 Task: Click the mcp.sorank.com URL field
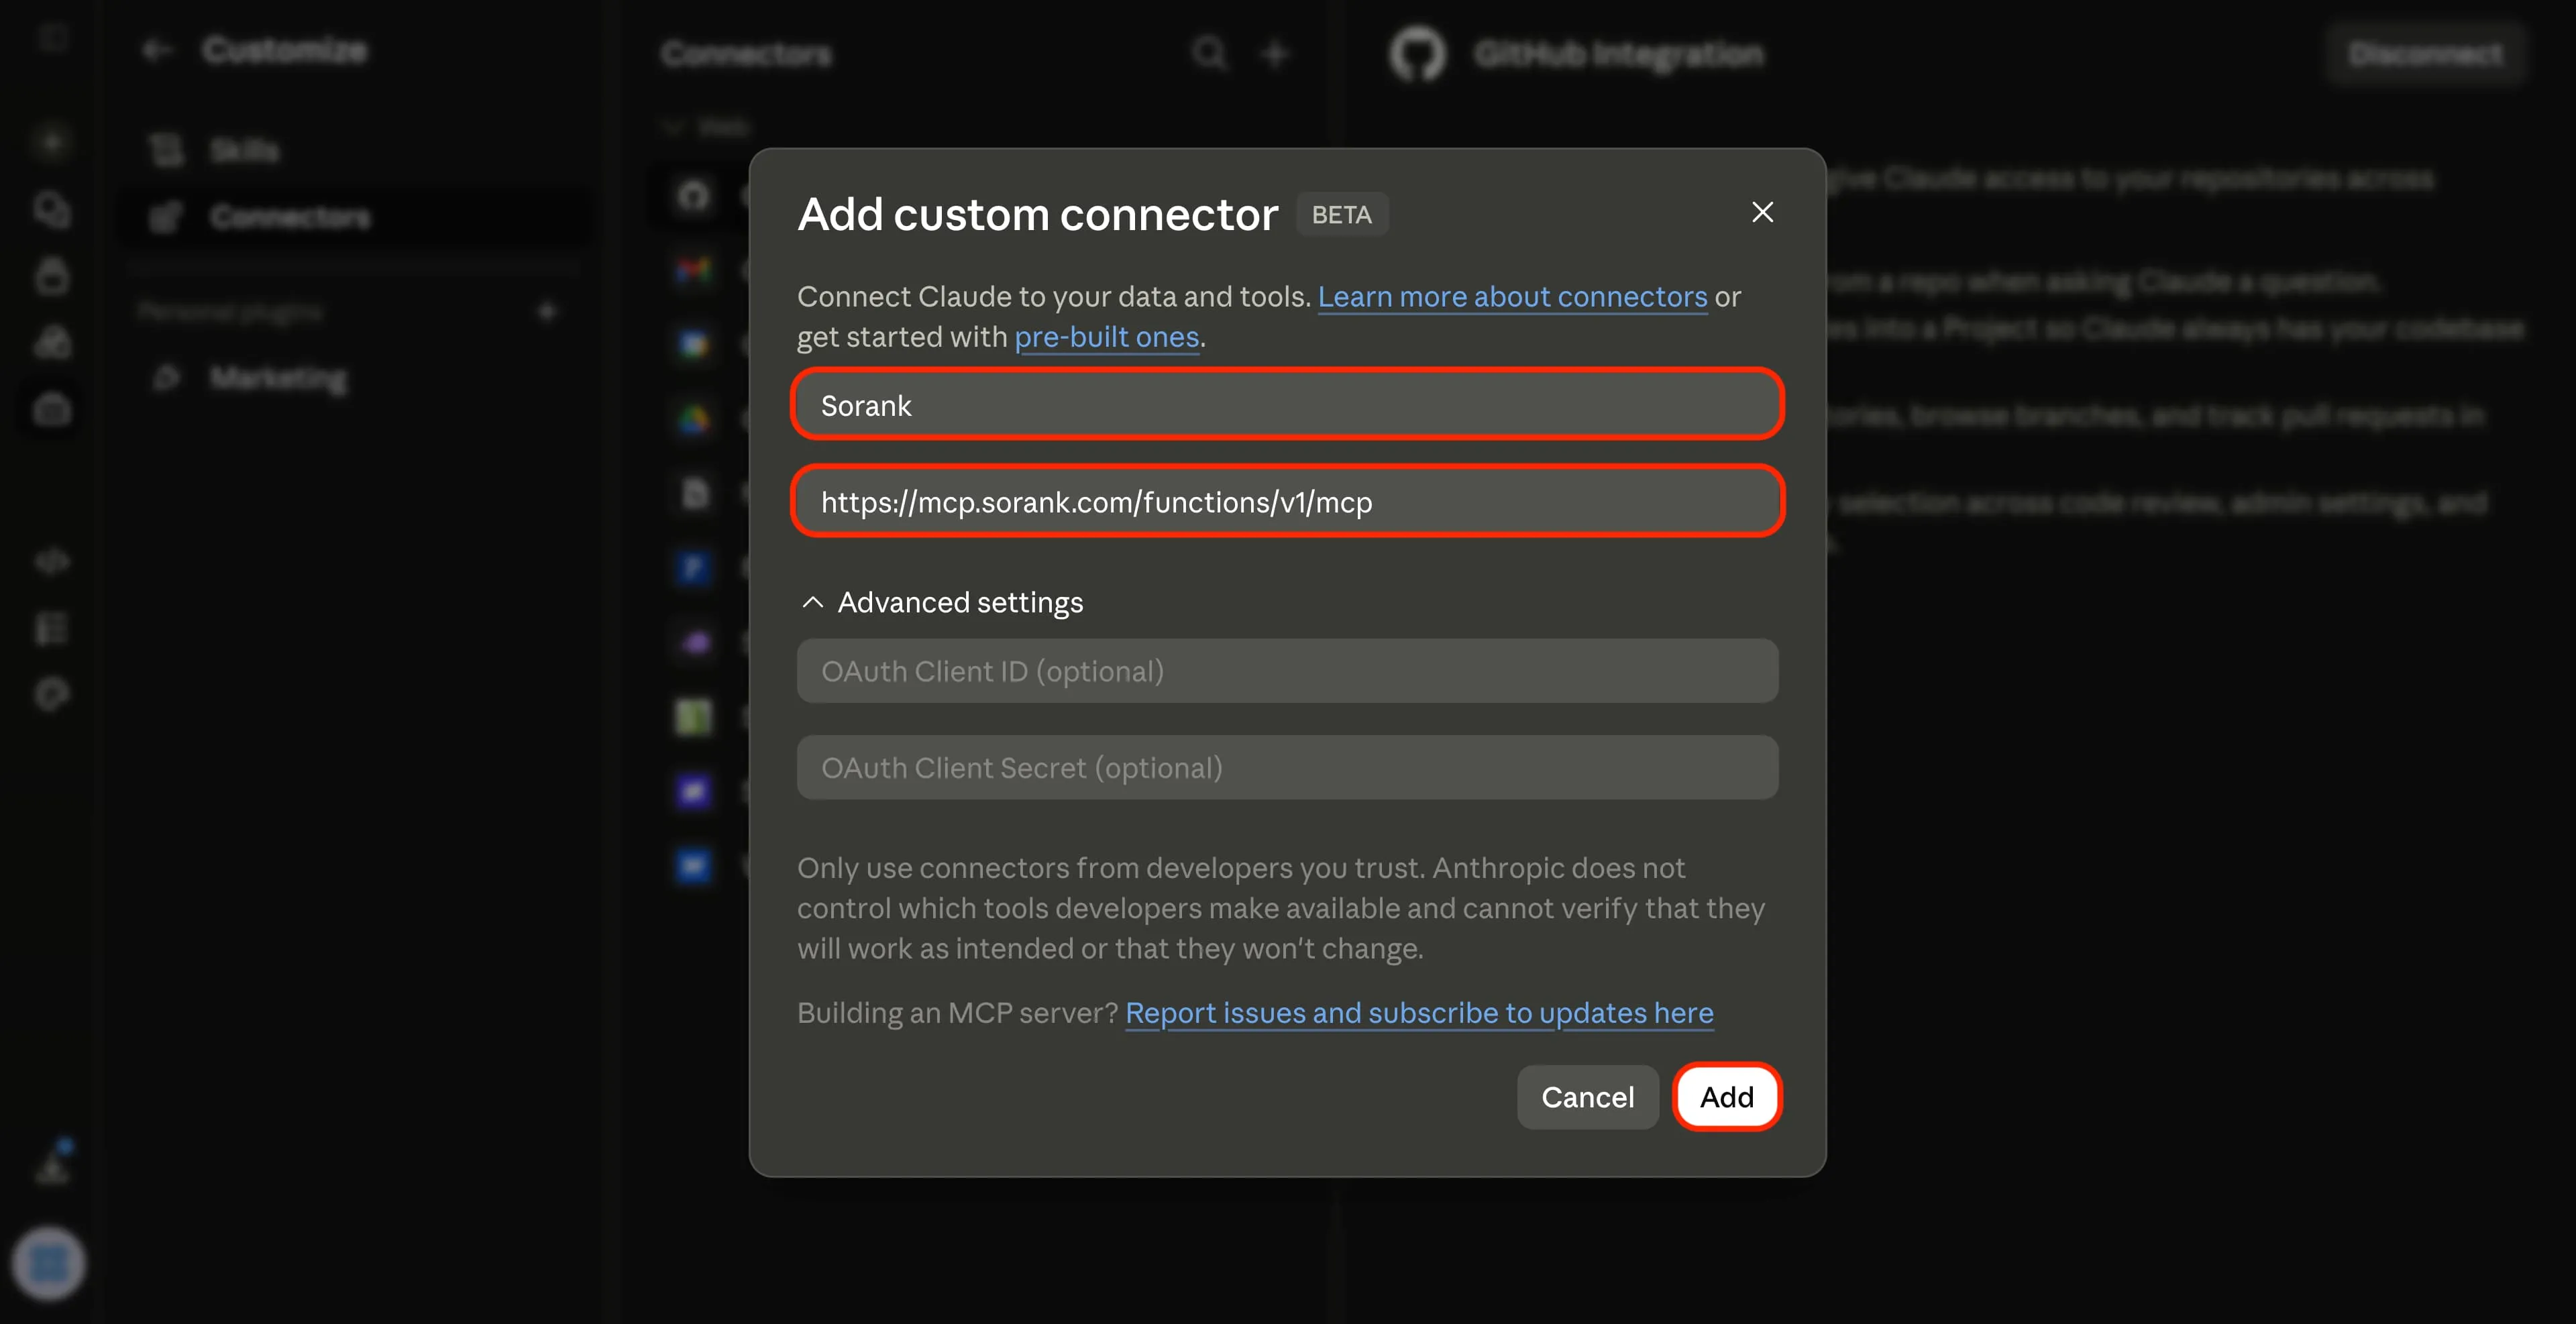coord(1287,501)
